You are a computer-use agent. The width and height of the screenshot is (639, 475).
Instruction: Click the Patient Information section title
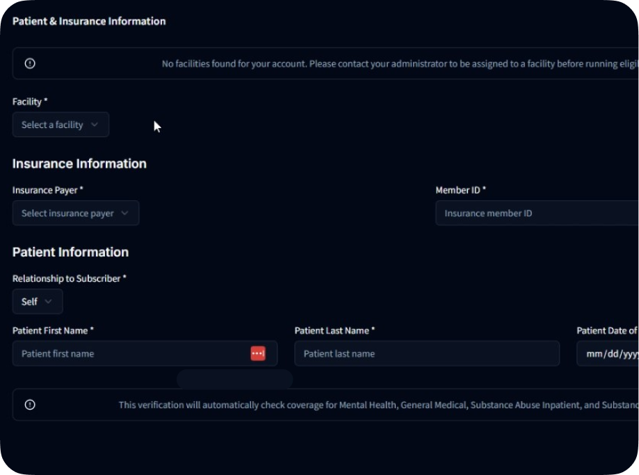[70, 252]
